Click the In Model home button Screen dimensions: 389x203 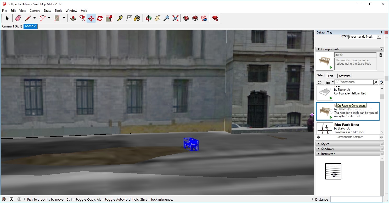click(x=328, y=82)
